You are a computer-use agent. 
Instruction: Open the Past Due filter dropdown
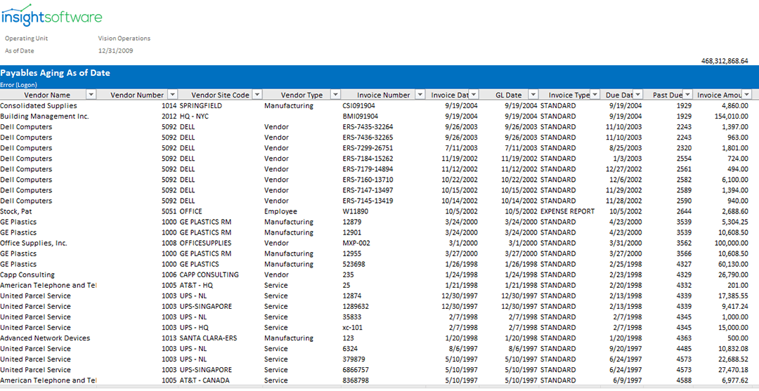coord(688,95)
